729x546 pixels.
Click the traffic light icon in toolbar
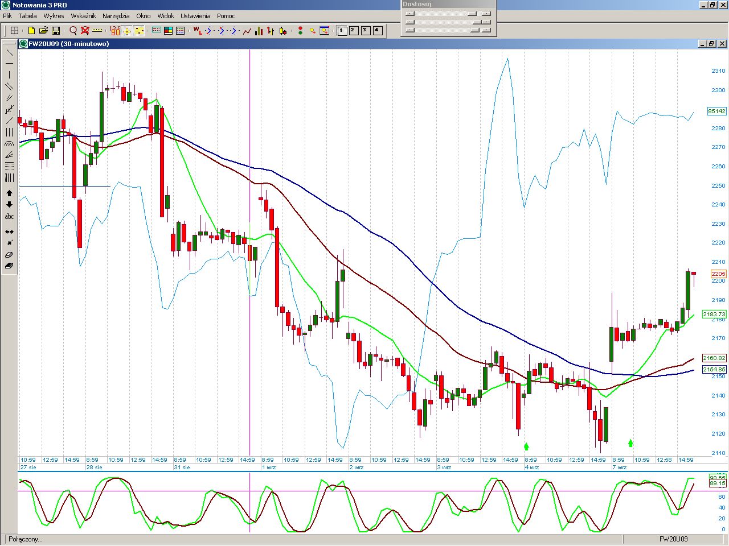click(300, 31)
